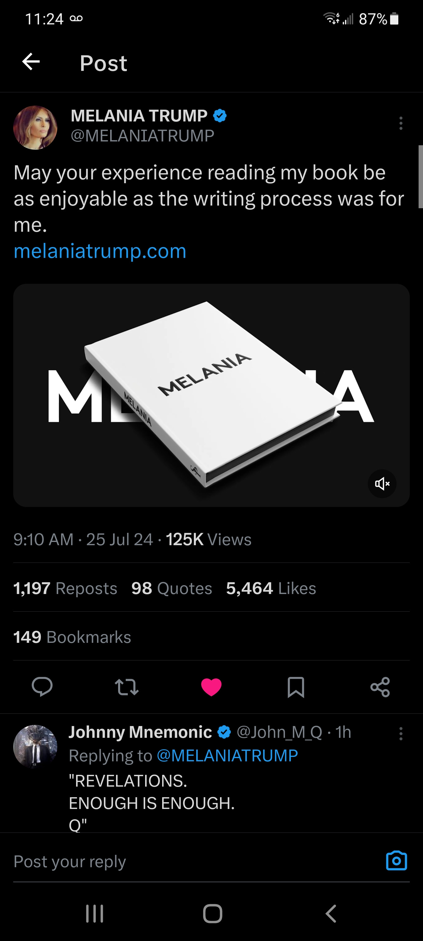Unlike the post with the heart

pyautogui.click(x=211, y=687)
